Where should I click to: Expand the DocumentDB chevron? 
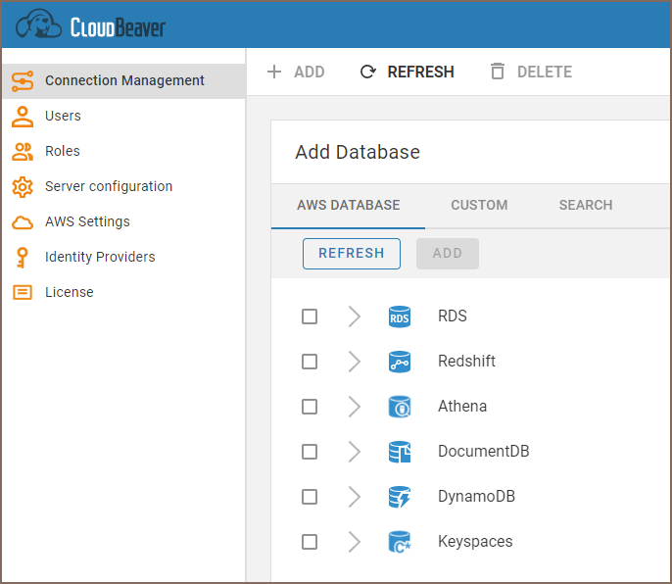[354, 452]
